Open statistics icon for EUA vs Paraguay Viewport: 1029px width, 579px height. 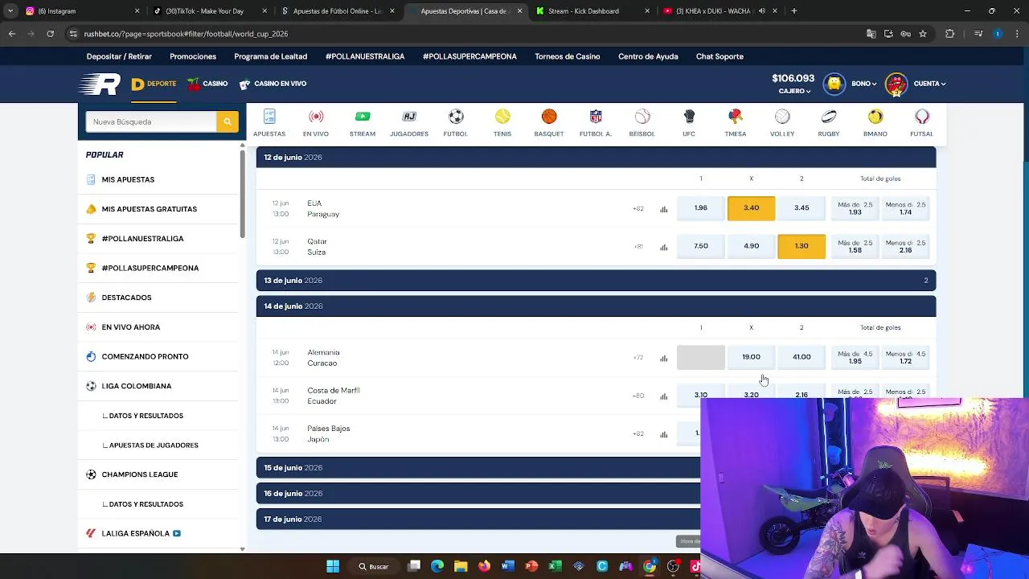pyautogui.click(x=664, y=209)
